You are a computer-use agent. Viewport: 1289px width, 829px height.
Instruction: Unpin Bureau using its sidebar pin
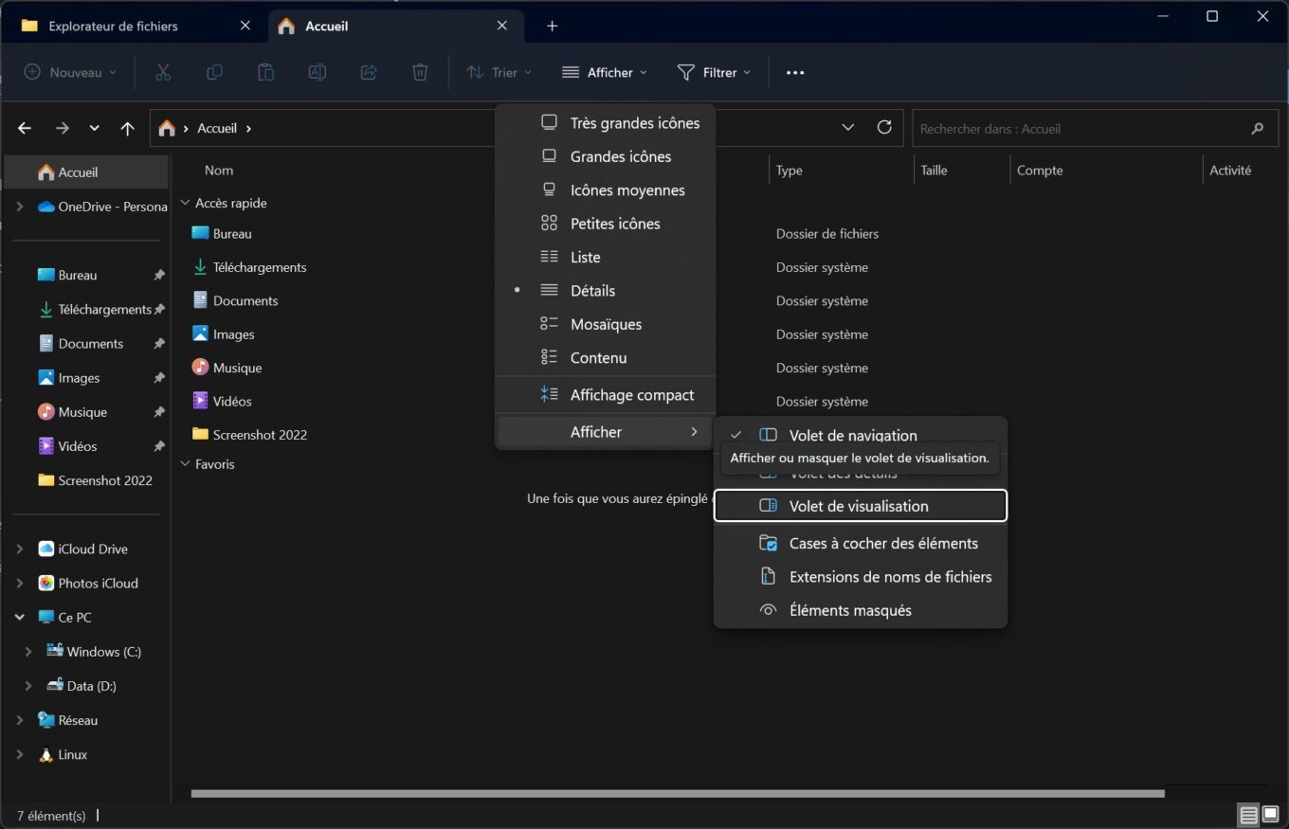click(159, 275)
